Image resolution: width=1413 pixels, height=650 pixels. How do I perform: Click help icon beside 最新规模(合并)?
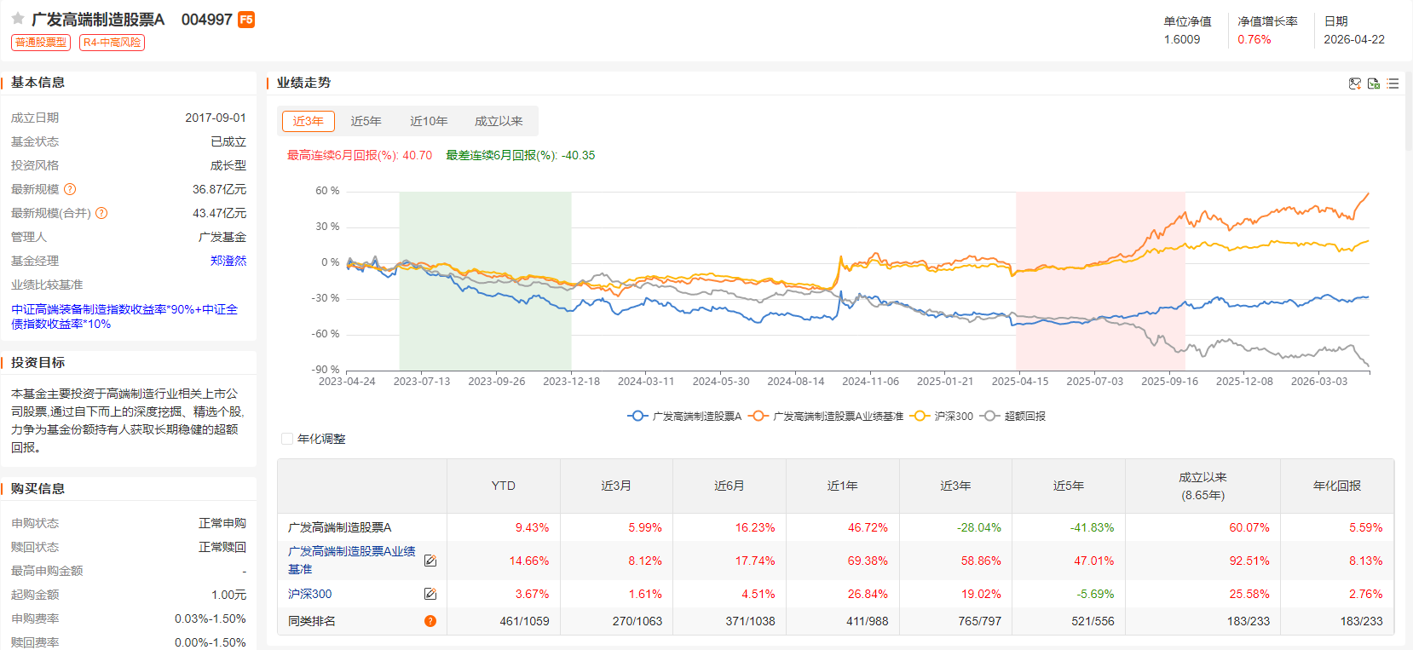[101, 213]
